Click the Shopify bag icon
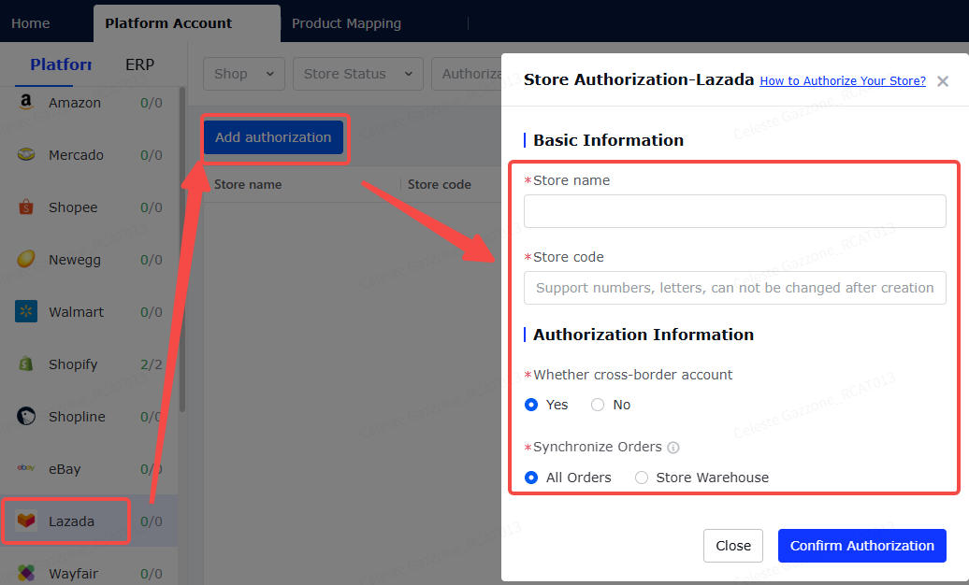The image size is (969, 585). 26,364
